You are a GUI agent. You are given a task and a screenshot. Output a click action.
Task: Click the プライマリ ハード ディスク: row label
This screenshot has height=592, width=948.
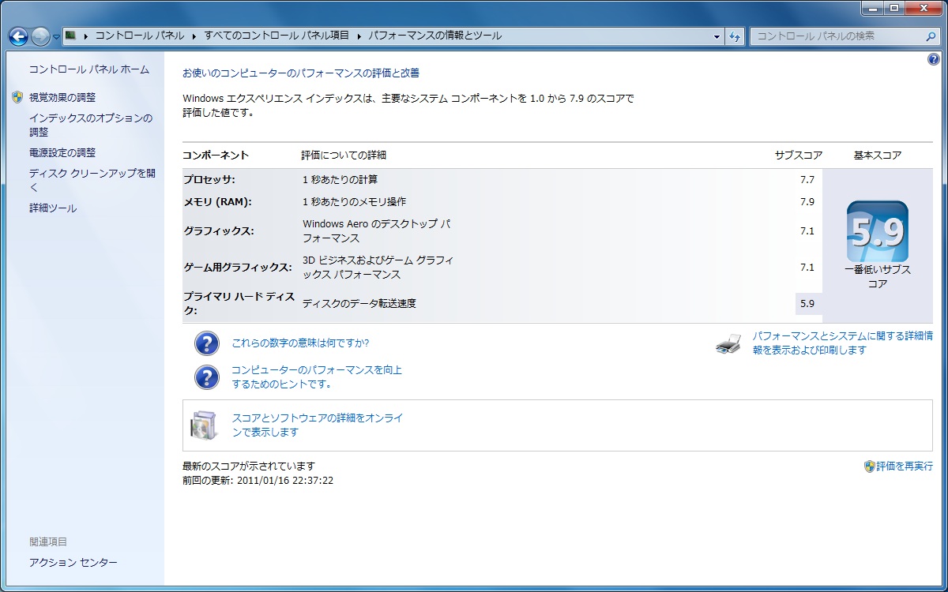[x=239, y=304]
